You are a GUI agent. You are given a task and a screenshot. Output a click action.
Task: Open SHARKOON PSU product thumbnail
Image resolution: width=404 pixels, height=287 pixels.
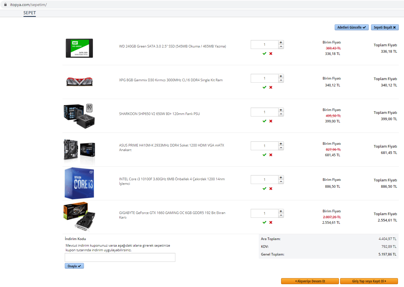pyautogui.click(x=79, y=116)
